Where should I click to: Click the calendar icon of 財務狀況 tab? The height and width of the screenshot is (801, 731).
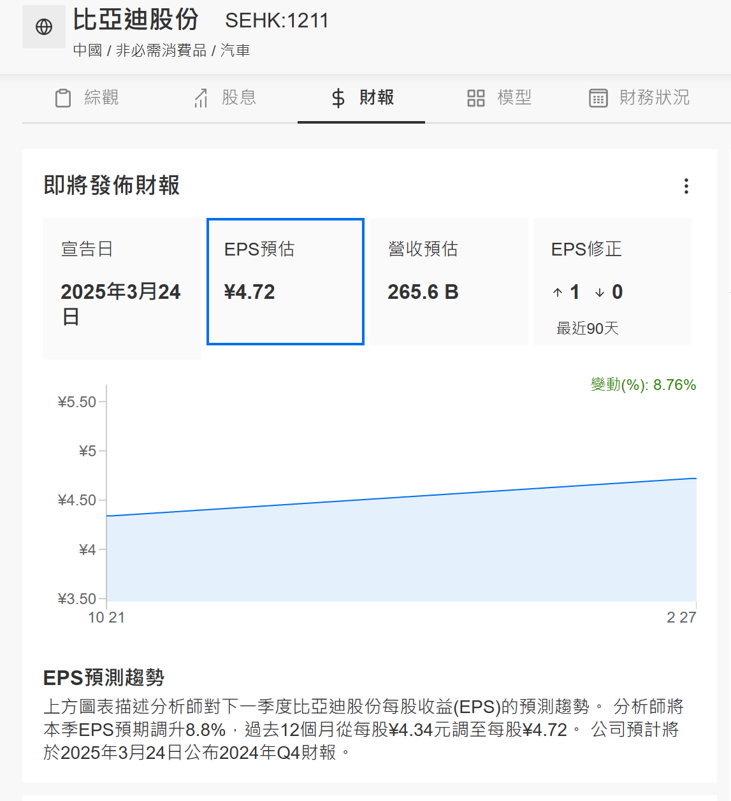pyautogui.click(x=598, y=98)
